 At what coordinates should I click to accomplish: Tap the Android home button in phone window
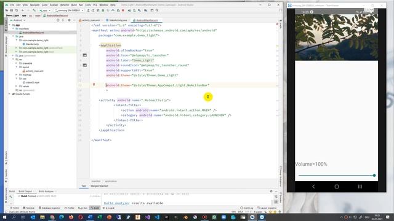point(337,187)
